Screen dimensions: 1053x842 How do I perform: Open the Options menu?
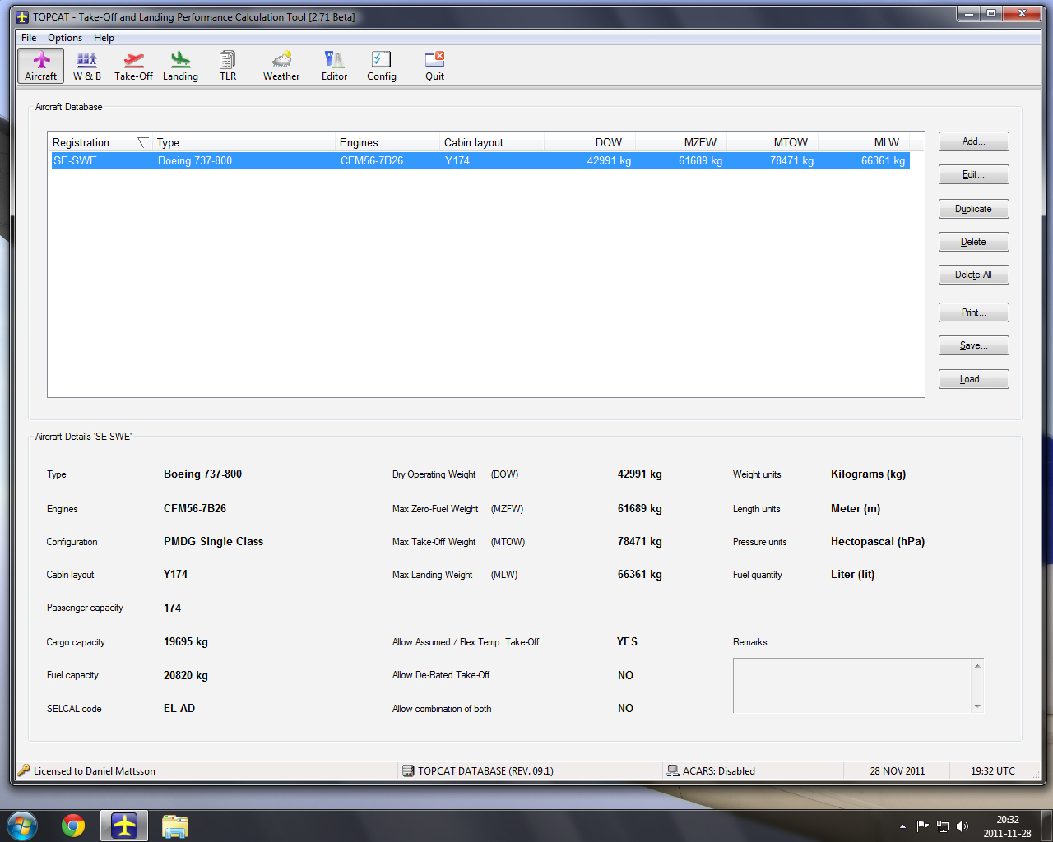(65, 38)
